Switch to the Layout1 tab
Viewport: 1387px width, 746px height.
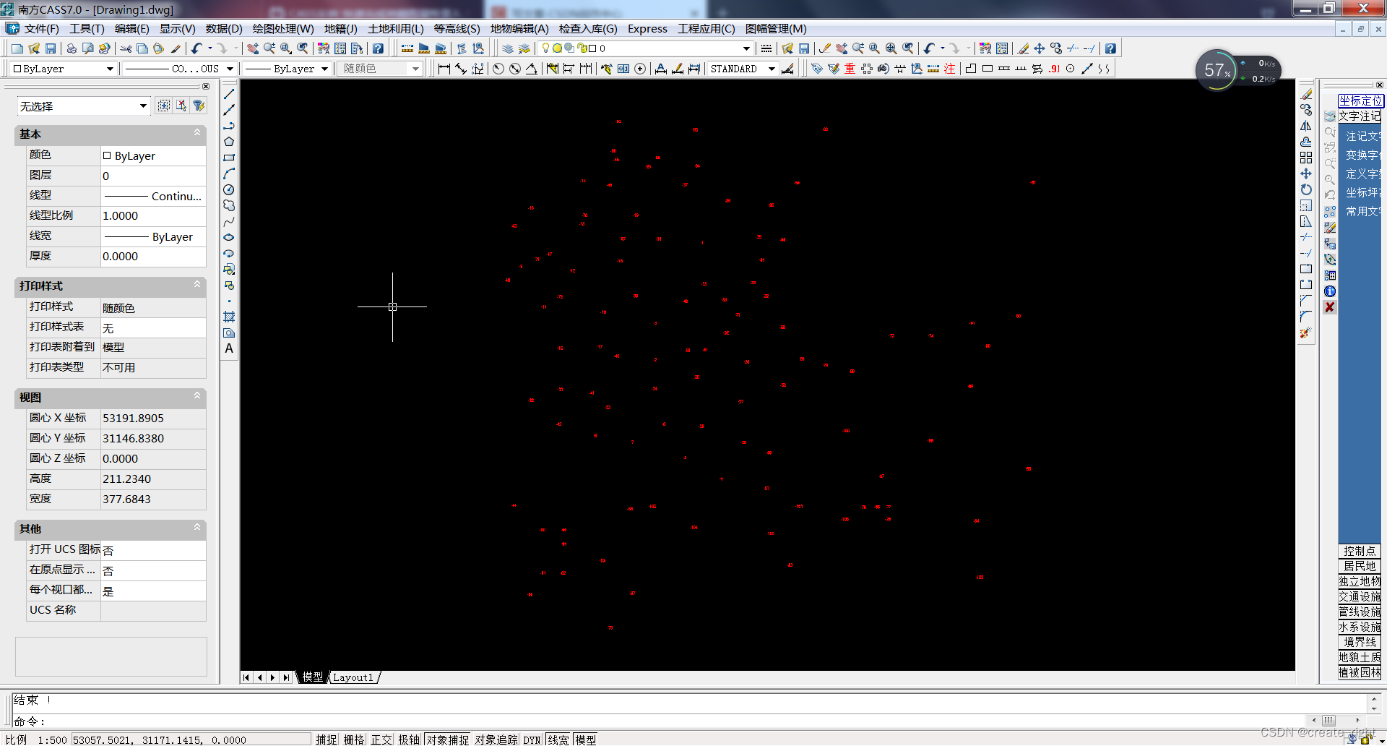pyautogui.click(x=353, y=677)
